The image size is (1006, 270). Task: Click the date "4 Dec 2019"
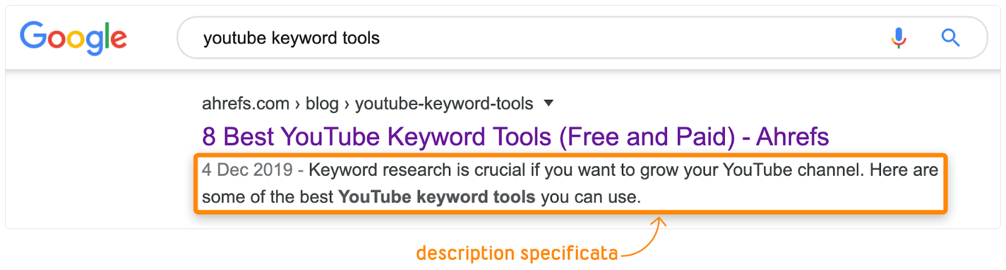[247, 170]
